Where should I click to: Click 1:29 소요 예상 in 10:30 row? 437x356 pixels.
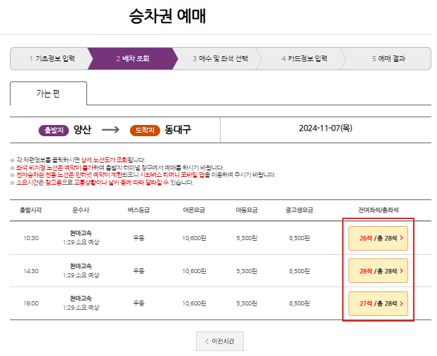tap(81, 242)
